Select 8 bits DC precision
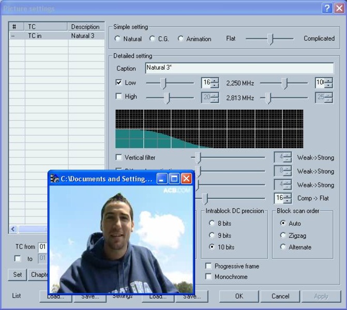This screenshot has height=310, width=347. 212,223
